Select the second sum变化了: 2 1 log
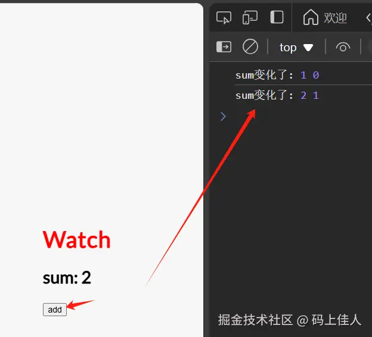Viewport: 372px width, 337px height. [x=277, y=95]
